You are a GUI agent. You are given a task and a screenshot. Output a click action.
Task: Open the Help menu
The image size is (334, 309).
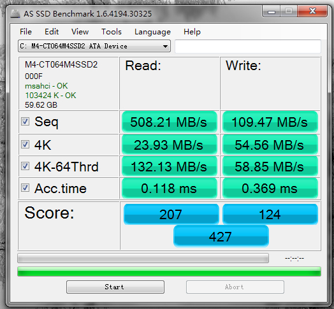(192, 32)
